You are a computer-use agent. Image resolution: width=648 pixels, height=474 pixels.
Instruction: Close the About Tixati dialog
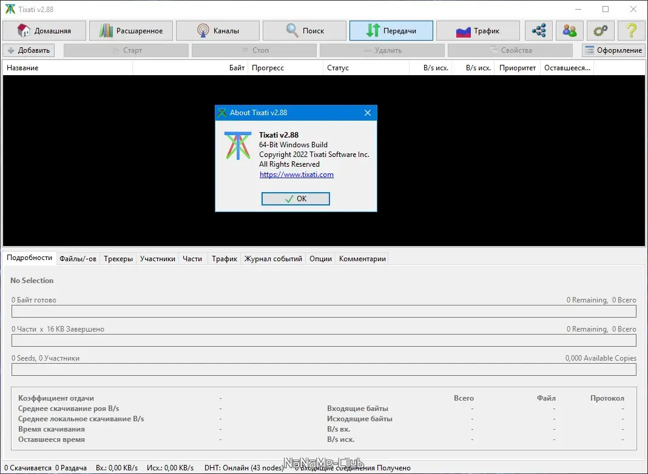point(368,113)
